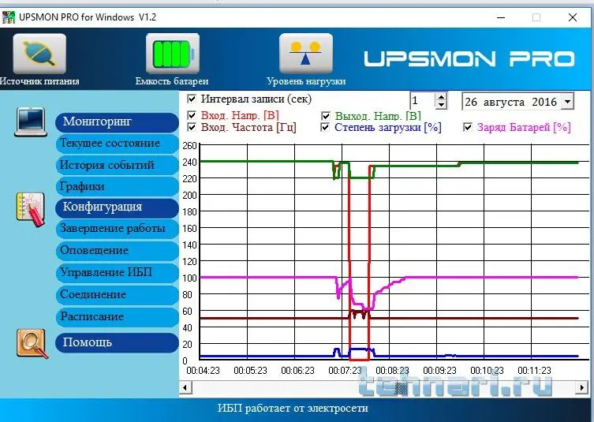Click the UPSMON PRO title bar app icon

point(9,17)
